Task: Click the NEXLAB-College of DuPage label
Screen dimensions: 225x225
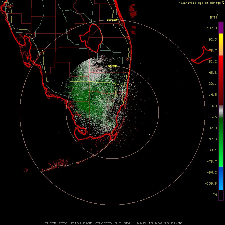Action: pyautogui.click(x=201, y=3)
